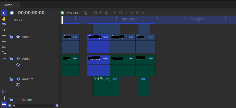Select the double-arrow-with-lines edit tool
The image size is (236, 108).
(x=4, y=47)
